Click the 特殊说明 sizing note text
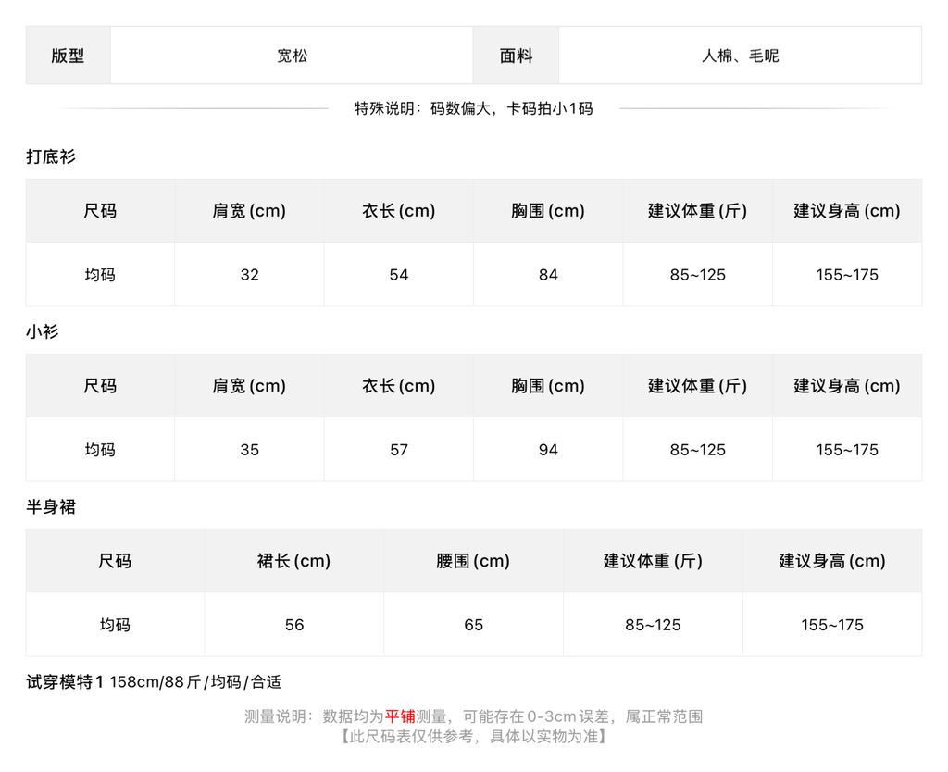 click(473, 108)
